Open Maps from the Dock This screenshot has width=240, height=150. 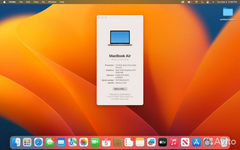click(x=72, y=142)
